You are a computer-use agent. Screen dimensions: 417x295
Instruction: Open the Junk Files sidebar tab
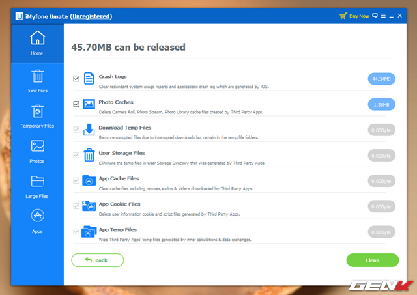[x=36, y=81]
